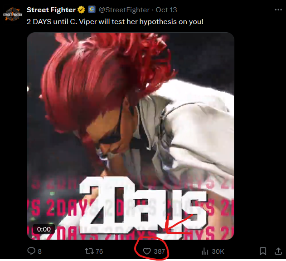This screenshot has height=261, width=286.
Task: Click the 30K views count
Action: 218,251
